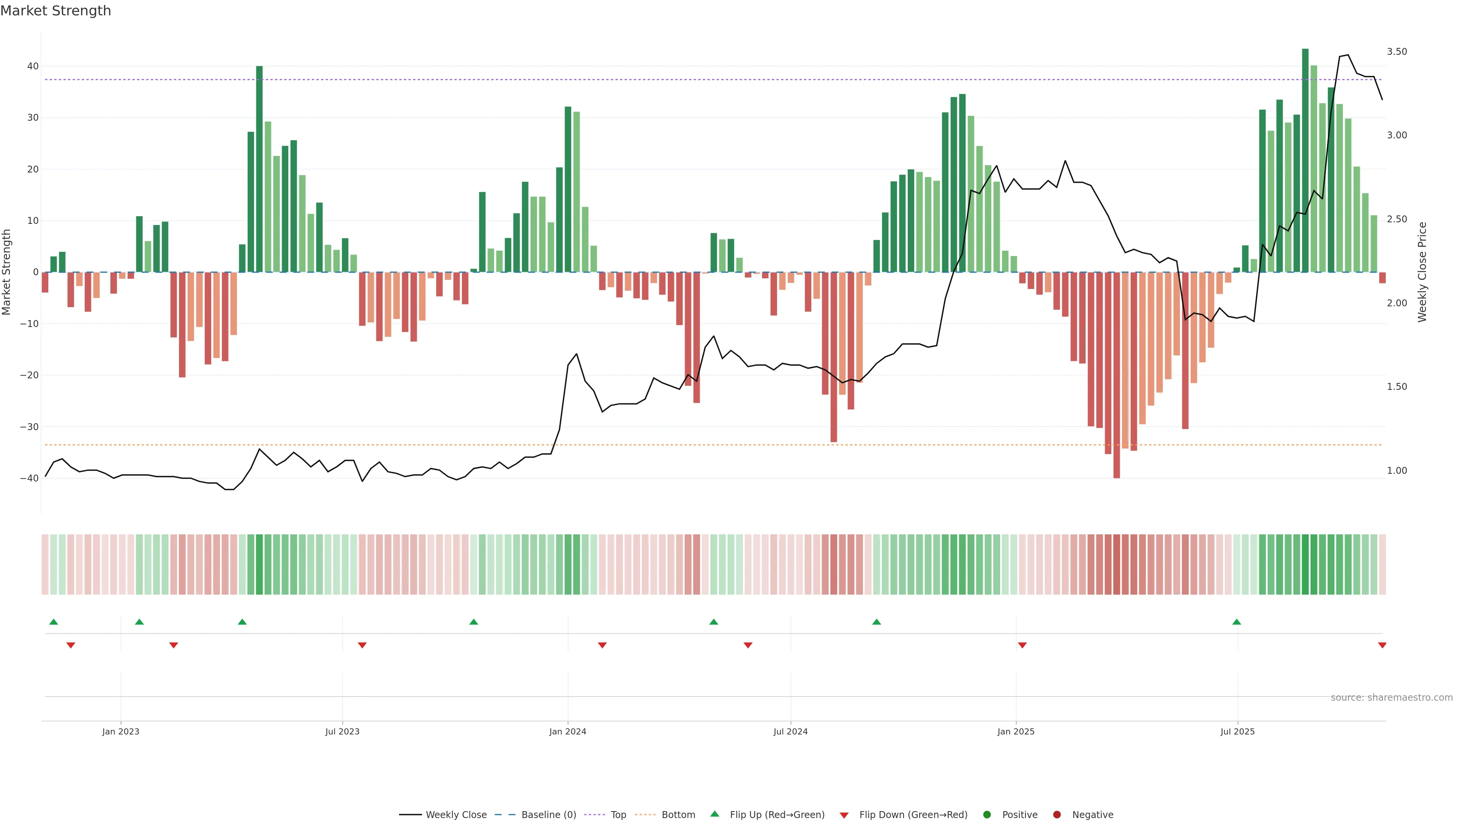Click the source: sharemaestro.com text
The height and width of the screenshot is (828, 1472).
[1391, 698]
